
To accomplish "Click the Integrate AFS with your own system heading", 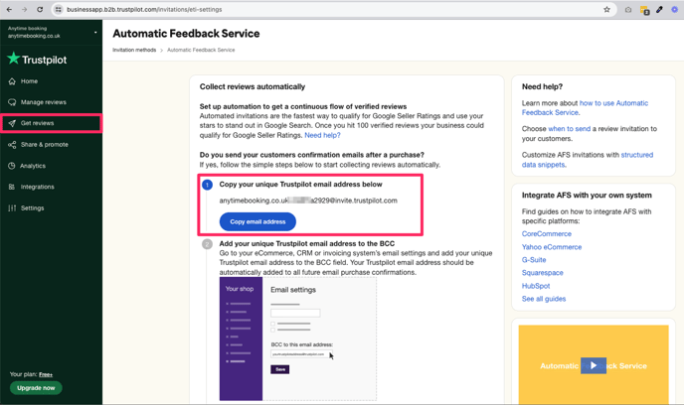I will tap(587, 196).
